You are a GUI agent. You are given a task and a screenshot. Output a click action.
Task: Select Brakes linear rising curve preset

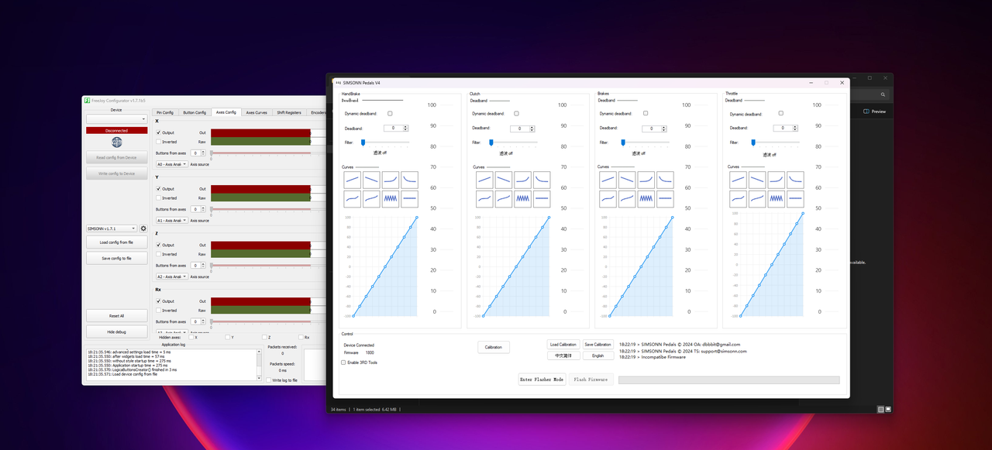(x=608, y=180)
